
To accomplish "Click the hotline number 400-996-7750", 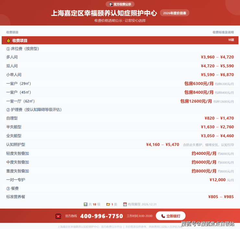I will [102, 216].
